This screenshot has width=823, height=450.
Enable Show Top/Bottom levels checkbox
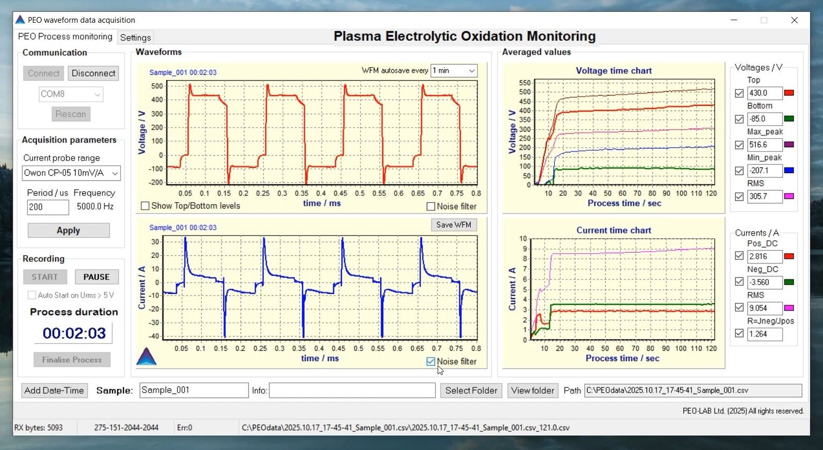pyautogui.click(x=145, y=206)
